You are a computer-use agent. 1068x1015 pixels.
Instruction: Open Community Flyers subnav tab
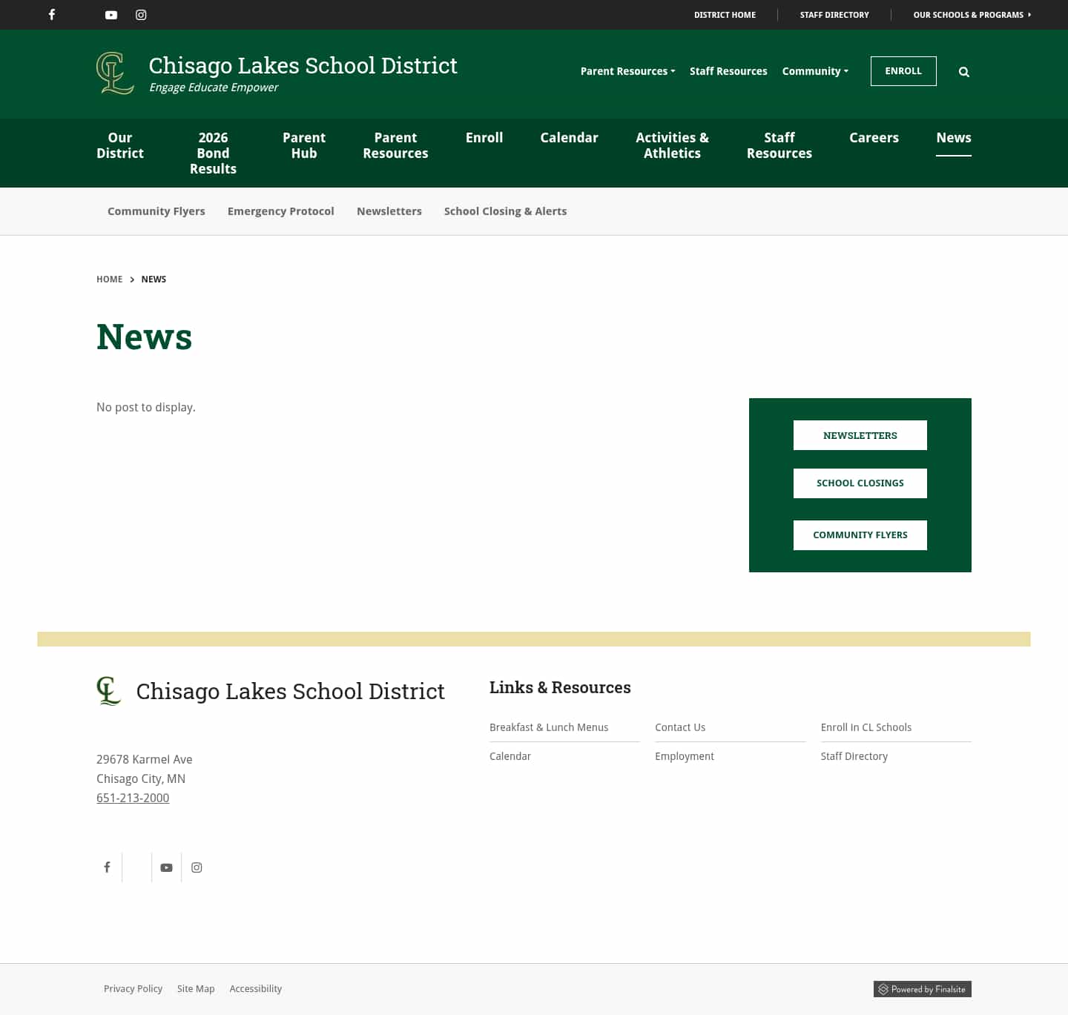[156, 211]
